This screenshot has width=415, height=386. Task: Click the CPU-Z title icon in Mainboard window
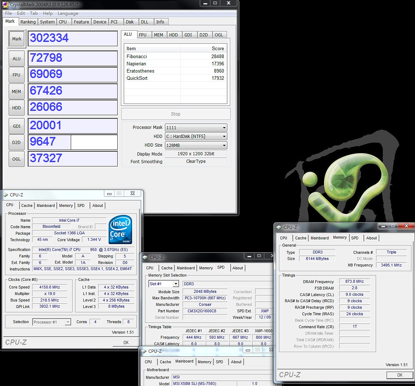[x=144, y=351]
